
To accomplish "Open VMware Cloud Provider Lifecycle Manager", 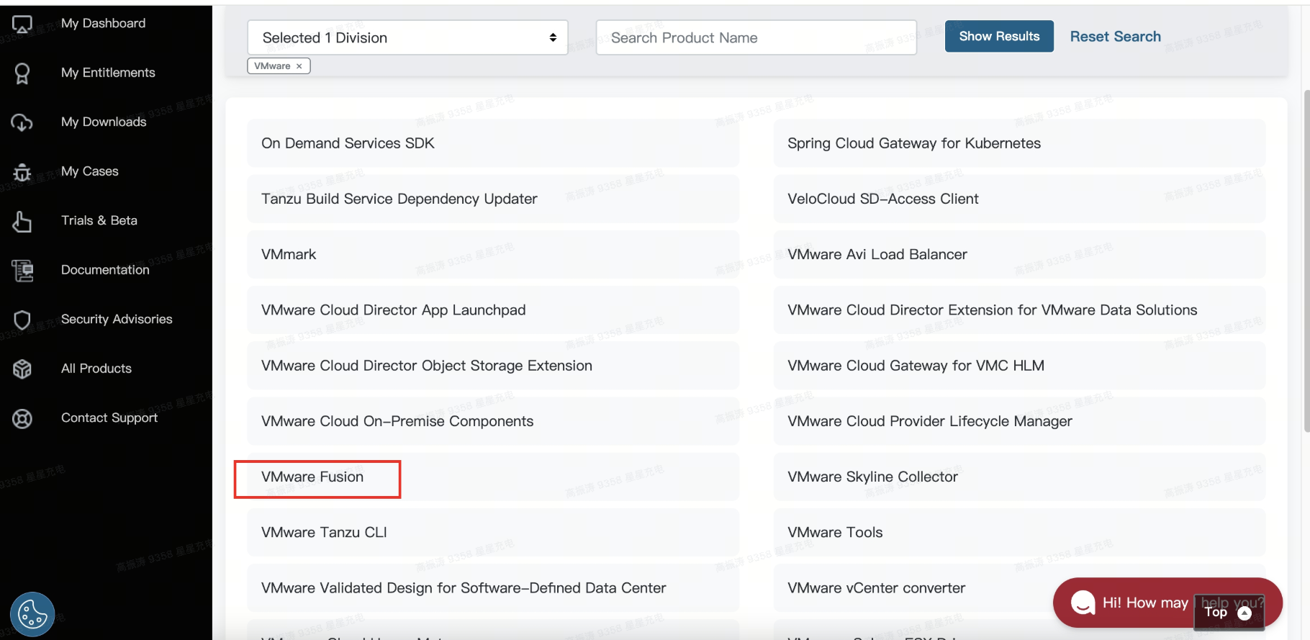I will point(1019,421).
